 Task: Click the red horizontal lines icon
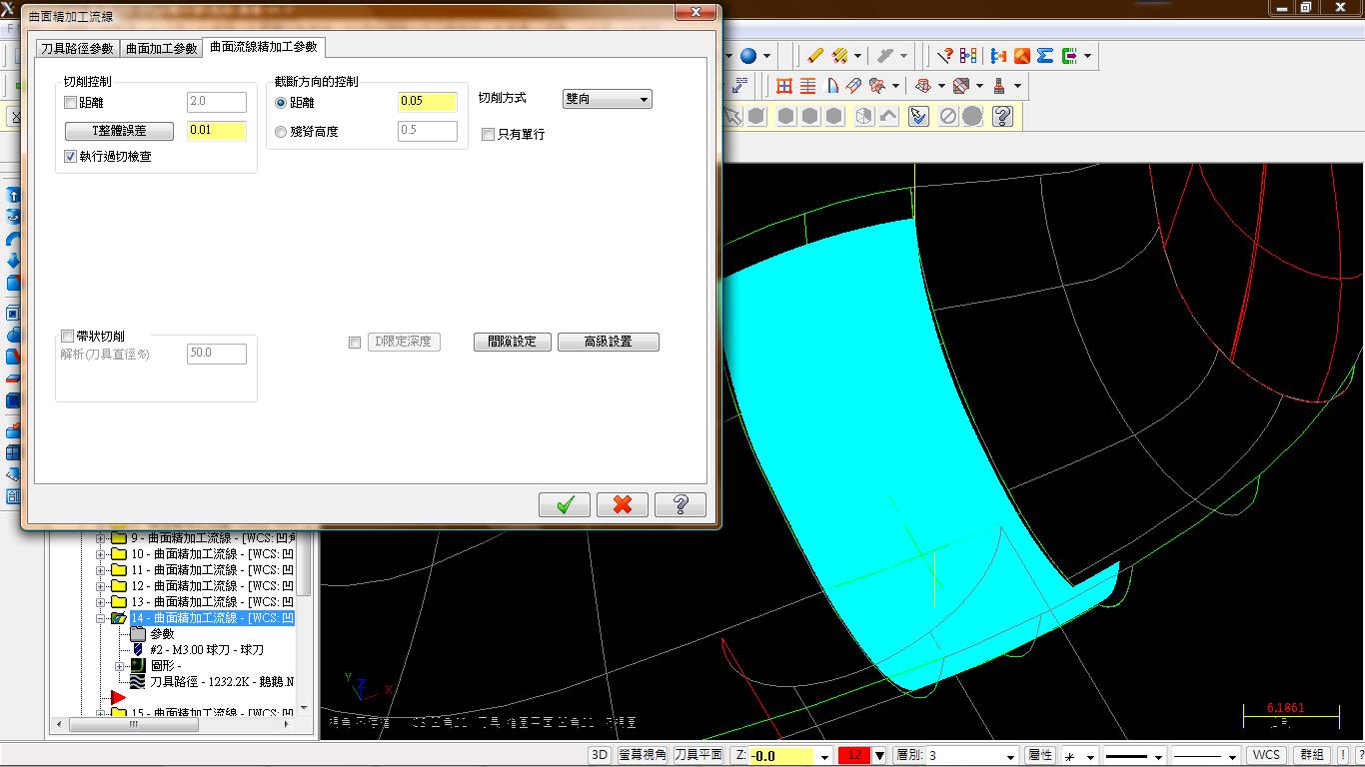coord(808,86)
